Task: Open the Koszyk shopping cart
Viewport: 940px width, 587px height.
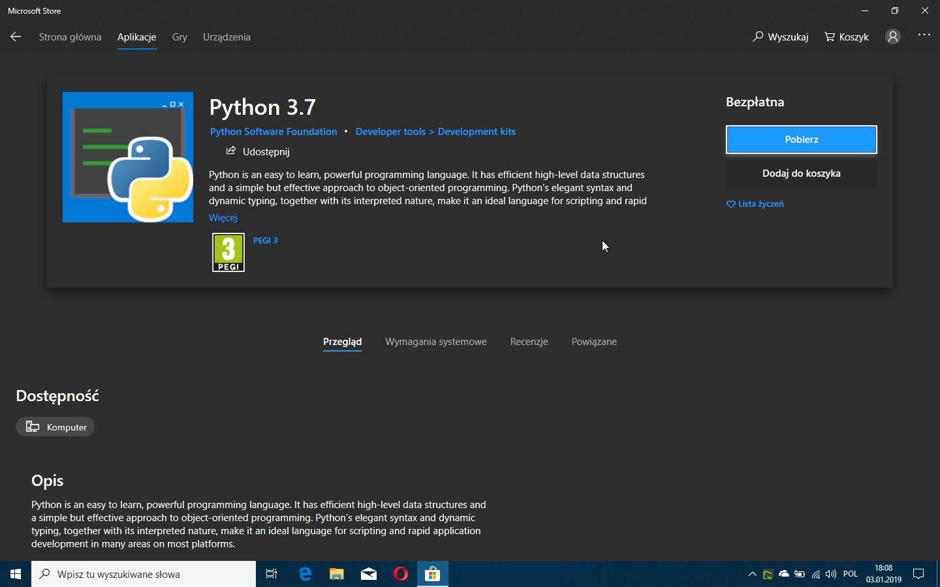Action: (x=846, y=37)
